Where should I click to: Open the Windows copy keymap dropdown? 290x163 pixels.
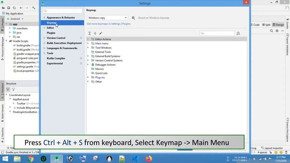(107, 18)
